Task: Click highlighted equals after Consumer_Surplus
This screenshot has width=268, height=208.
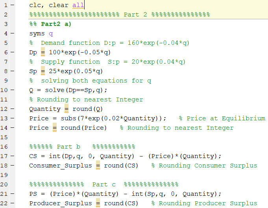Action: [98, 166]
